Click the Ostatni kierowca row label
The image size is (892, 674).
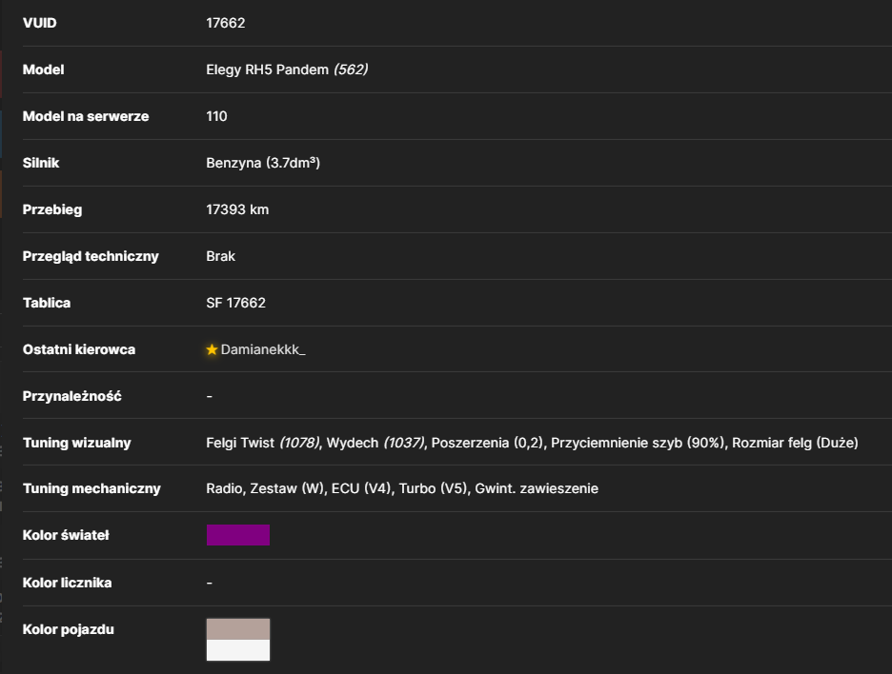79,349
